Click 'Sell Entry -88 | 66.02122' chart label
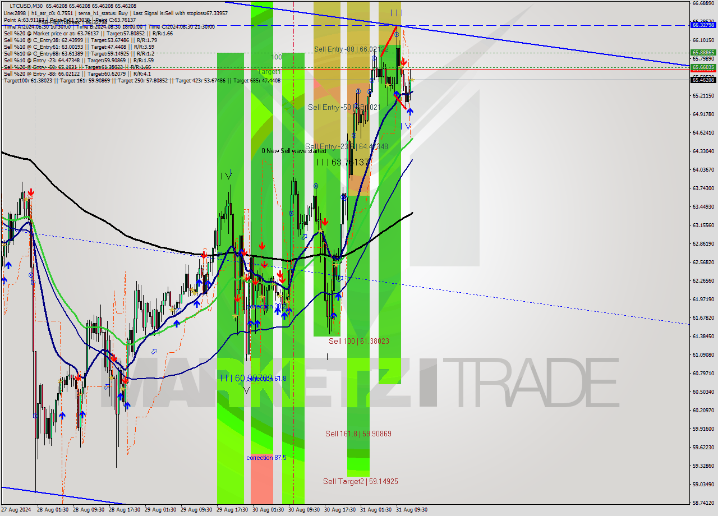Viewport: 718px width, 516px height. [x=351, y=49]
